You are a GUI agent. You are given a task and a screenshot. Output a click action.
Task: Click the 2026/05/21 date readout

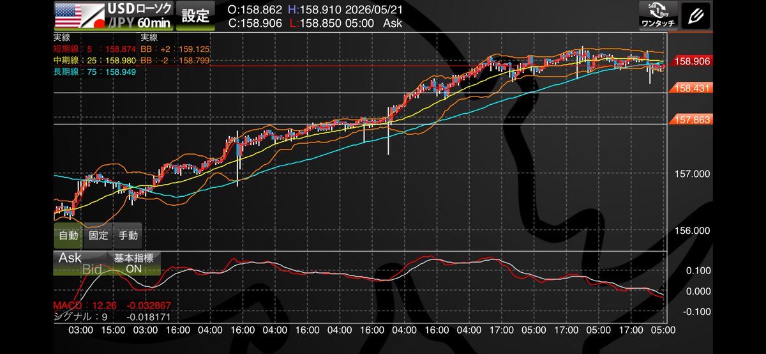[375, 10]
